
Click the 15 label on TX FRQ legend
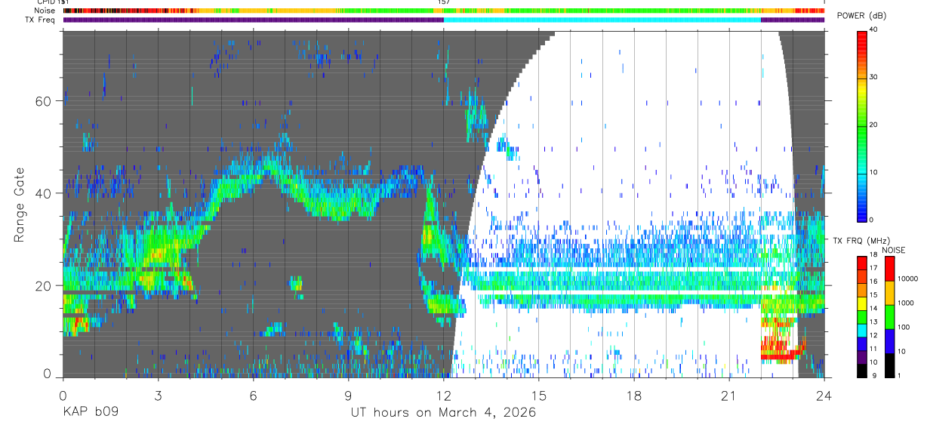tap(873, 295)
